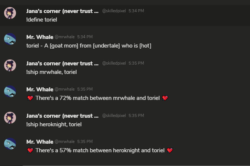
Task: Click the heart emoji before "There's a 72% match"
Action: (31, 98)
